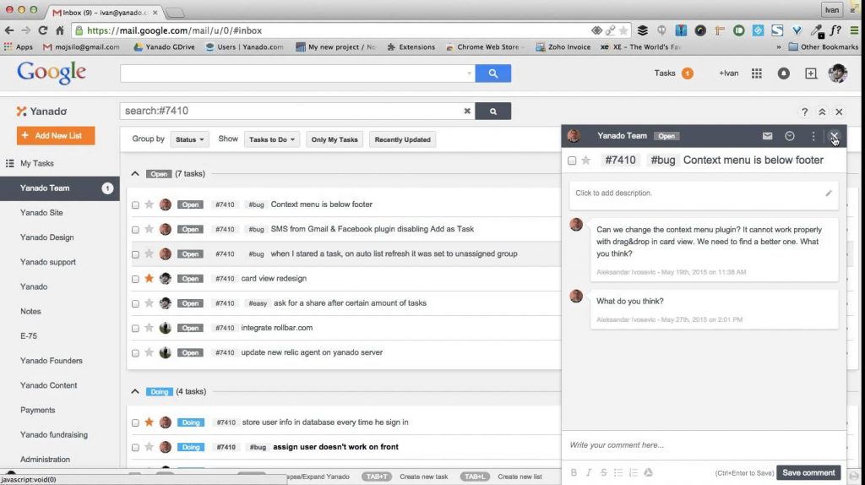Open the Notes list in sidebar
The image size is (865, 485).
coord(30,311)
